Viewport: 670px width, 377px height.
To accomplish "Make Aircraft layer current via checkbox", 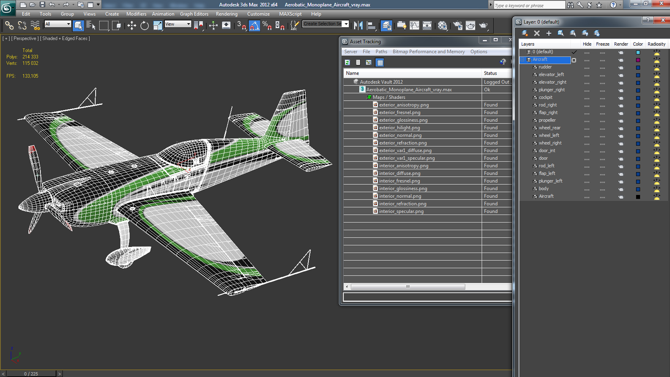I will tap(574, 60).
